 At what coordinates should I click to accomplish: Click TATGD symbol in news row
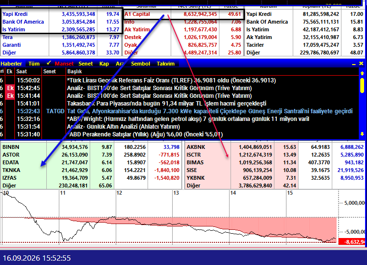55,111
